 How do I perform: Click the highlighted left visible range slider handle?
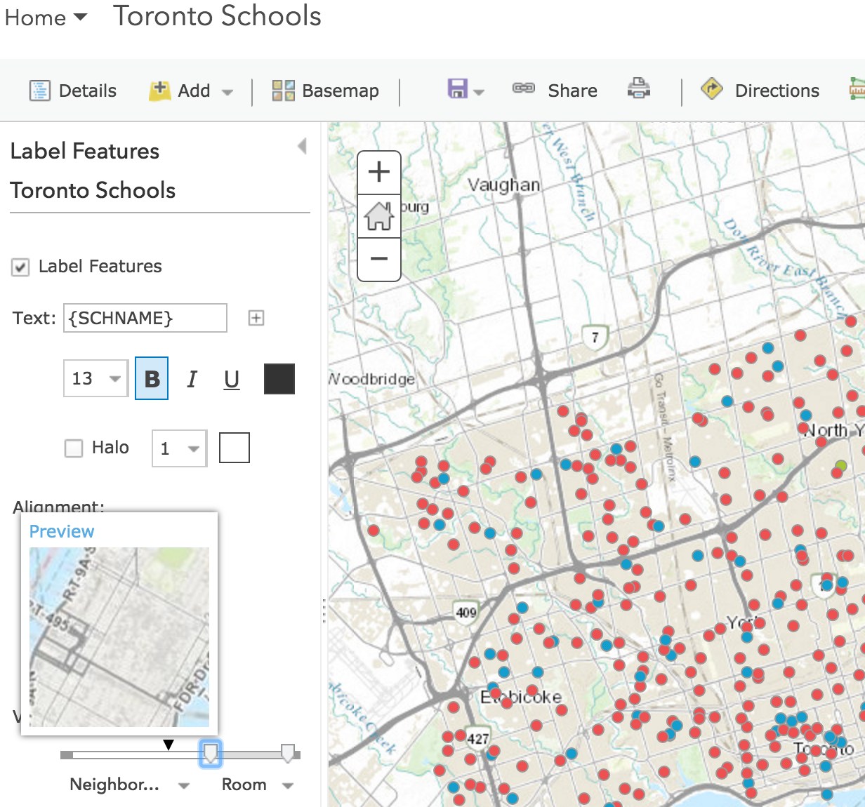210,753
